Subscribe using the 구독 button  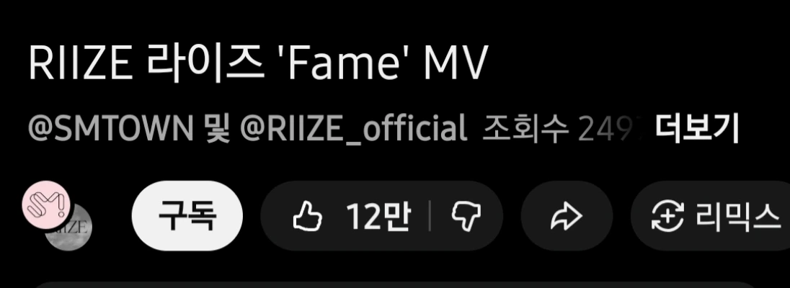pos(187,215)
